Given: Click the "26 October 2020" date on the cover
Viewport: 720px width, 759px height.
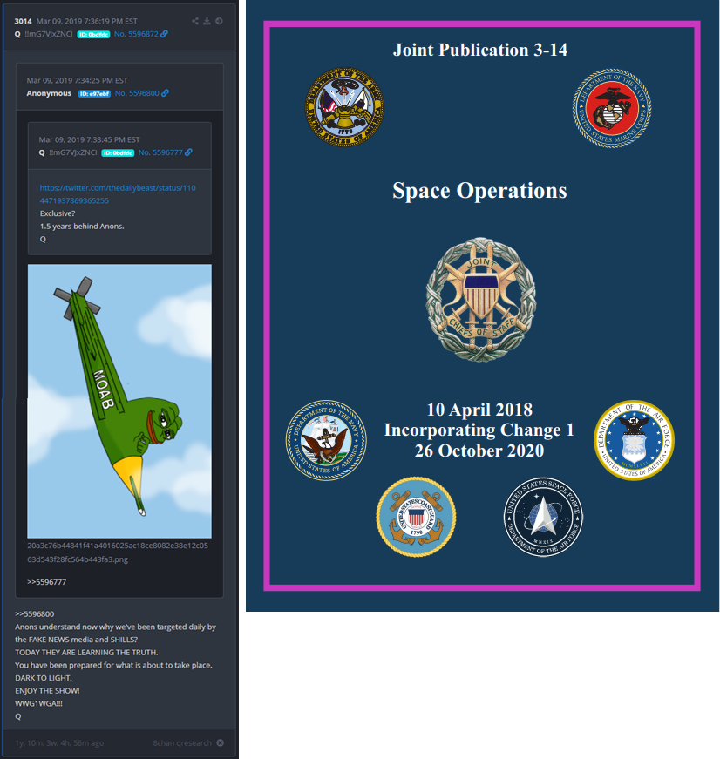Looking at the screenshot, I should (x=479, y=451).
